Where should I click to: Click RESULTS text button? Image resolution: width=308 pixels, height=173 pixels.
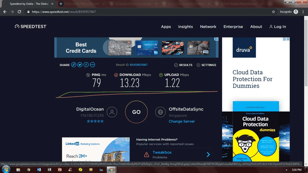186,65
